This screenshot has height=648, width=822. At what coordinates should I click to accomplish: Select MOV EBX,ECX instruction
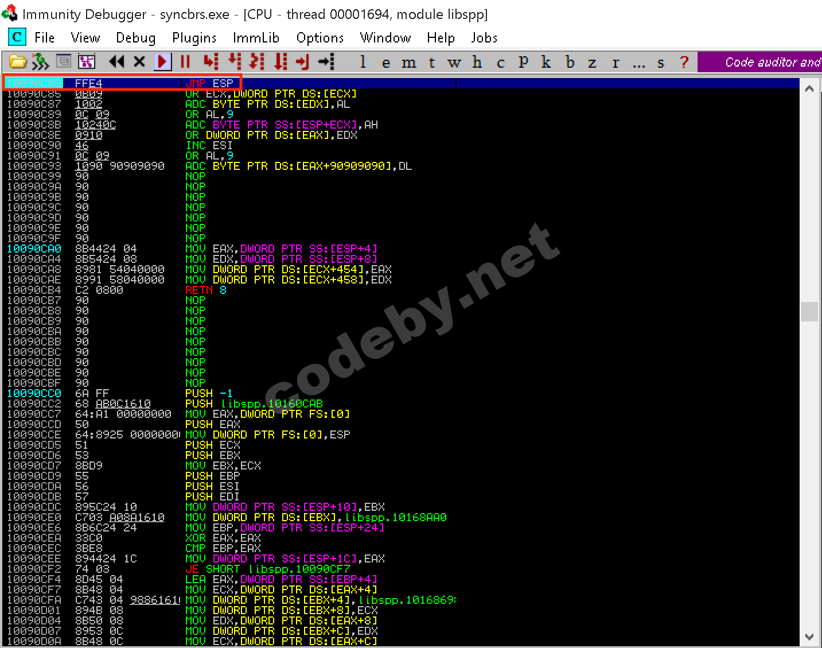click(223, 466)
